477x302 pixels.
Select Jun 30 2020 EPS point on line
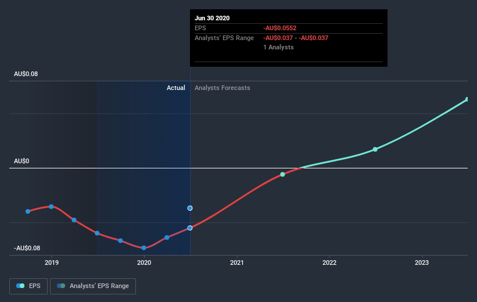tap(190, 228)
